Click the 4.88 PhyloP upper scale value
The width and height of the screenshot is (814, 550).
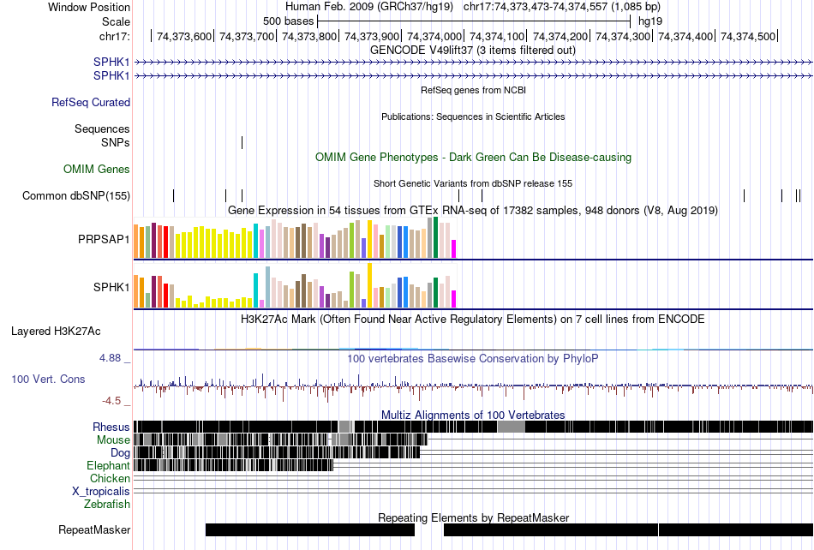pyautogui.click(x=110, y=357)
